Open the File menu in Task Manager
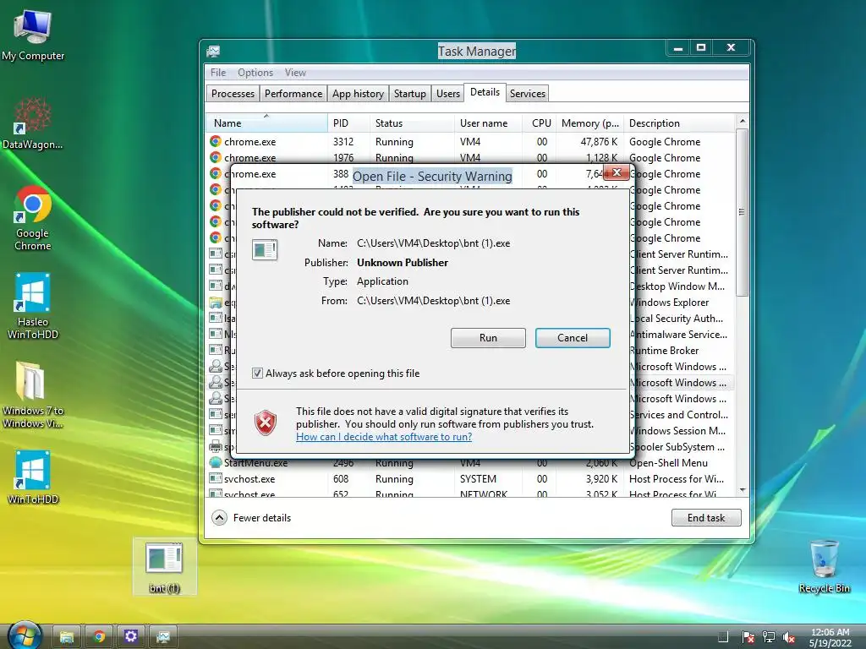 tap(218, 73)
